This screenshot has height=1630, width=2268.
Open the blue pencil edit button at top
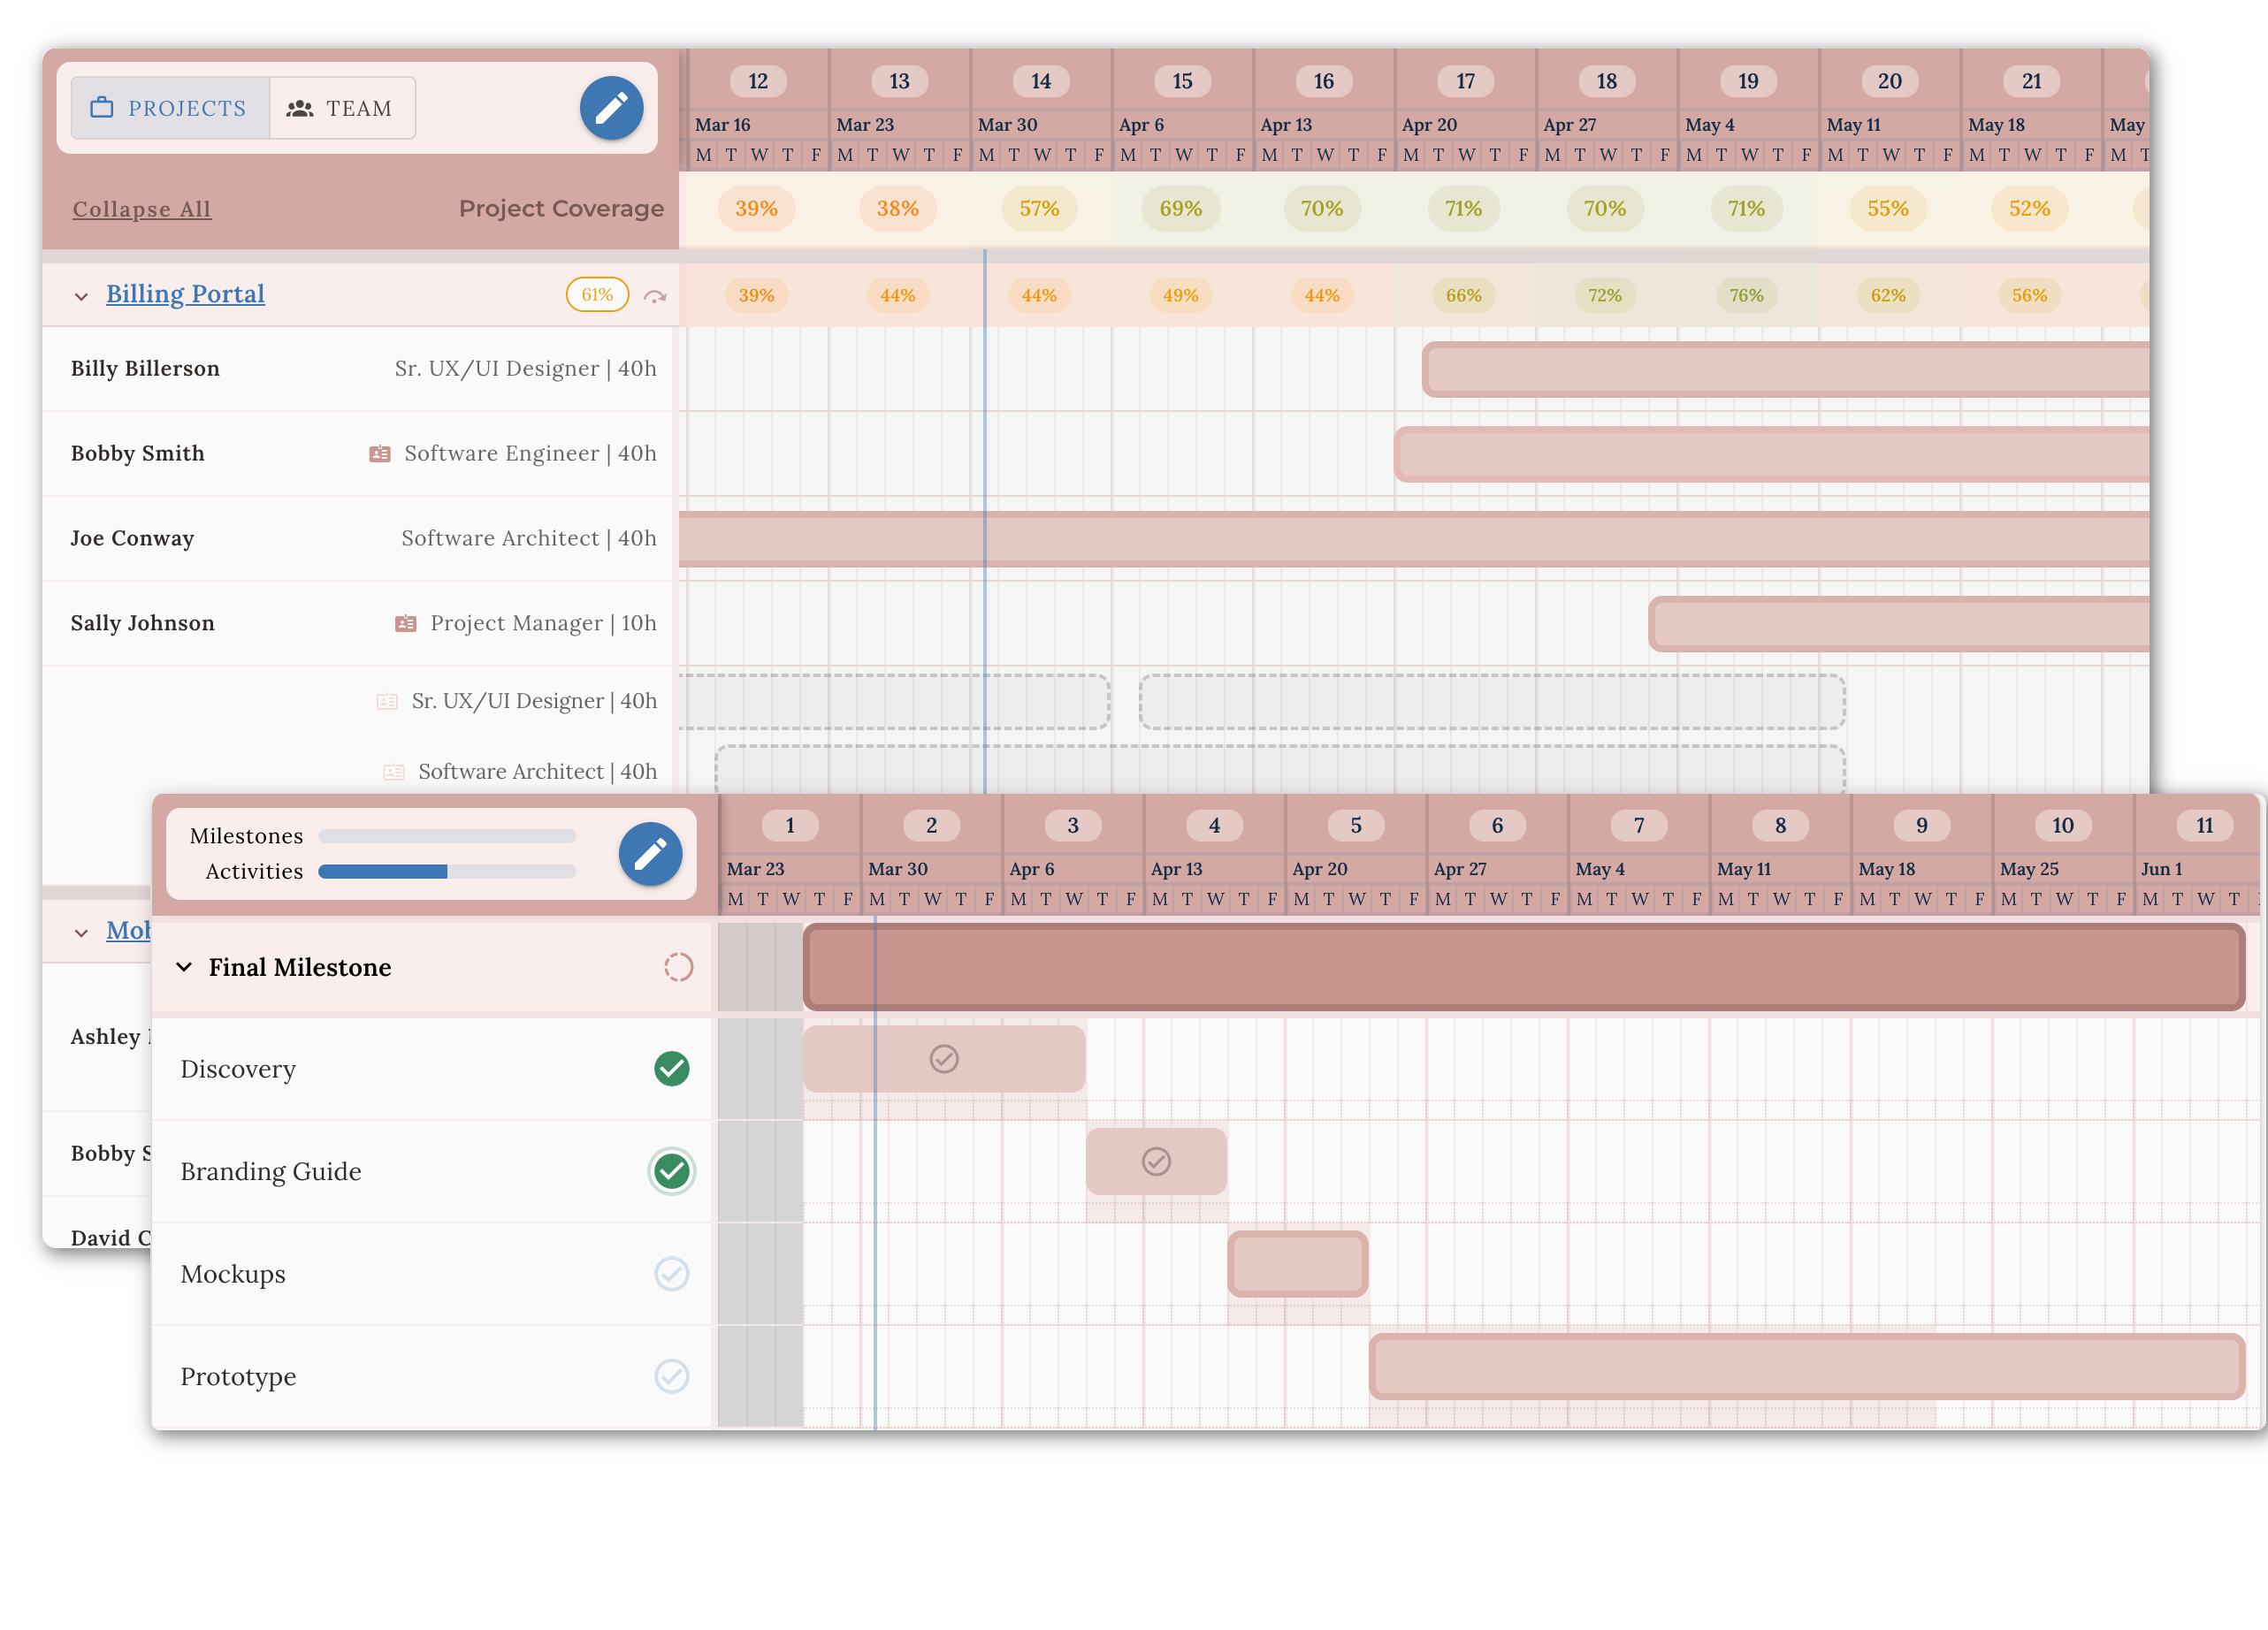pyautogui.click(x=611, y=107)
